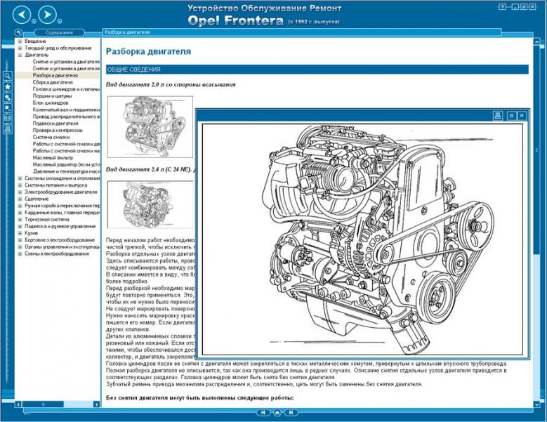Viewport: 547px width, 422px height.
Task: Click the 2.4 л engine thumbnail
Action: [x=151, y=205]
